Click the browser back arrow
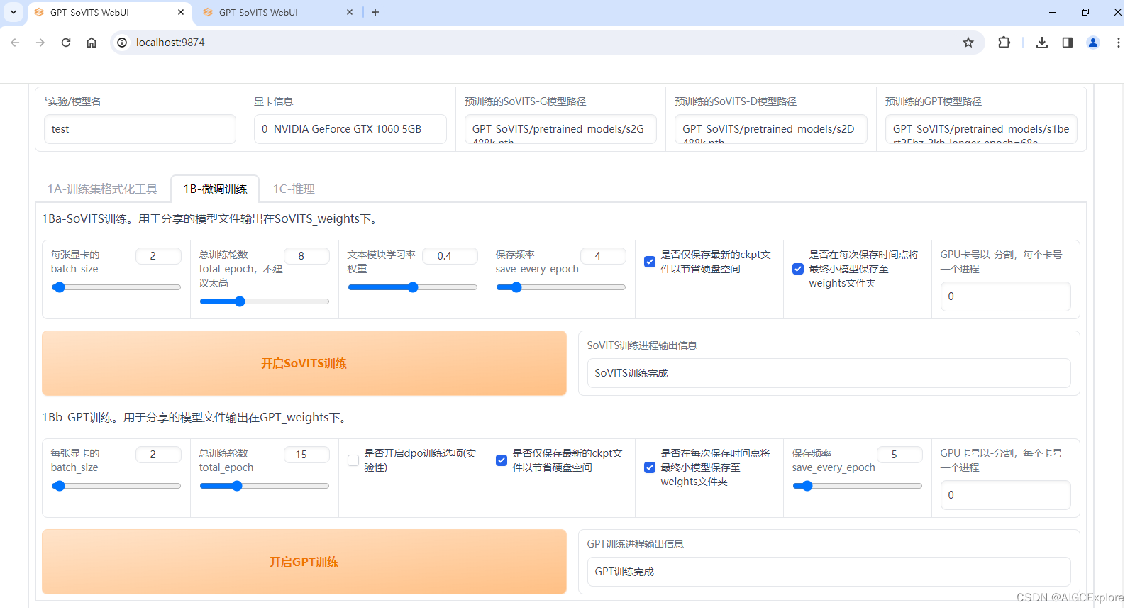The height and width of the screenshot is (610, 1135). (15, 43)
